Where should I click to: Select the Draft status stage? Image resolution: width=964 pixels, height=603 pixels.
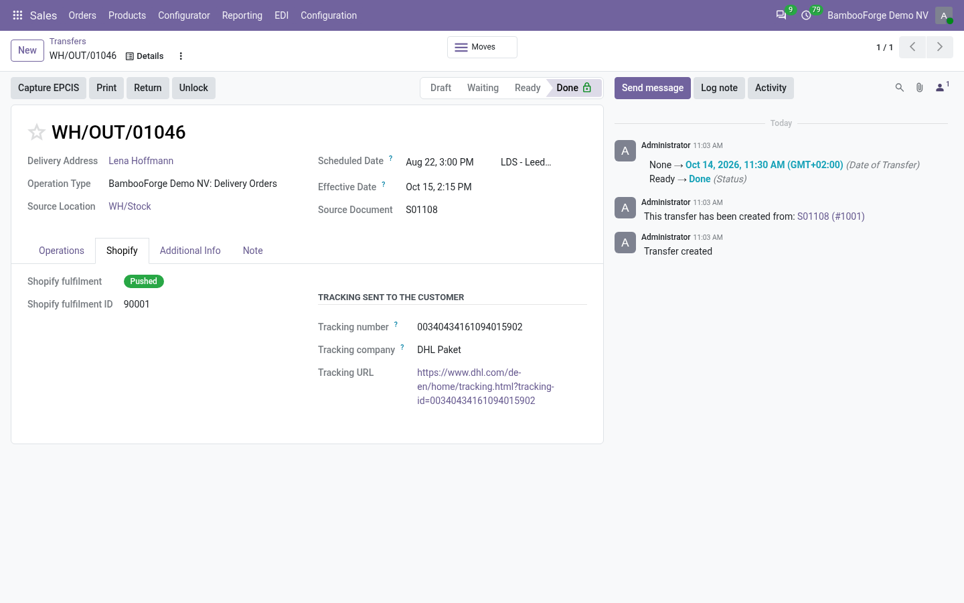pyautogui.click(x=440, y=88)
